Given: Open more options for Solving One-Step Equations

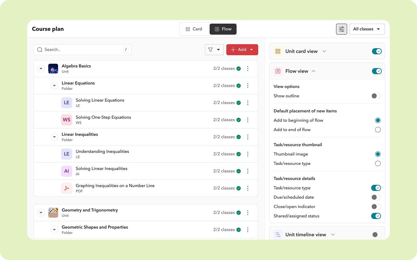Looking at the screenshot, I should (248, 120).
